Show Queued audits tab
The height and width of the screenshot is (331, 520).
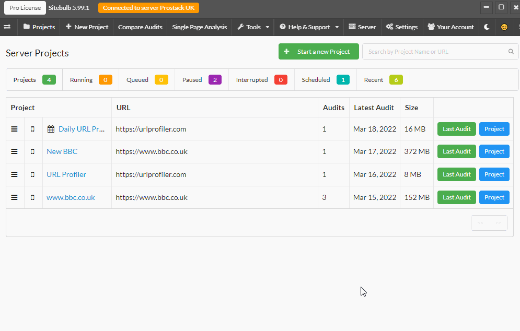click(147, 80)
